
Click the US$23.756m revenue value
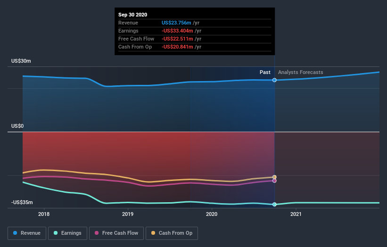click(x=176, y=23)
